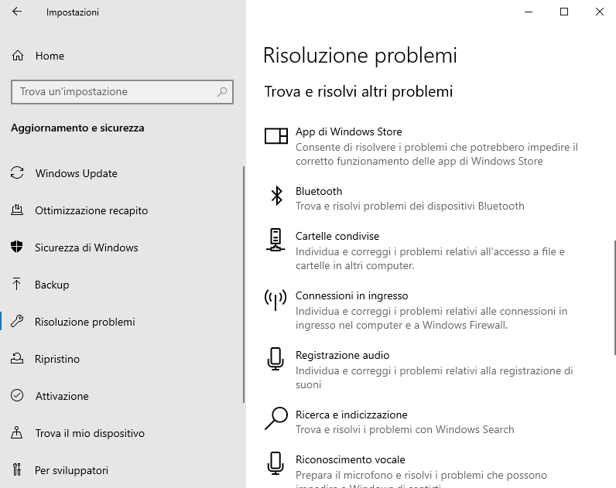Click the search magnifier icon
The image size is (616, 488).
pyautogui.click(x=222, y=91)
